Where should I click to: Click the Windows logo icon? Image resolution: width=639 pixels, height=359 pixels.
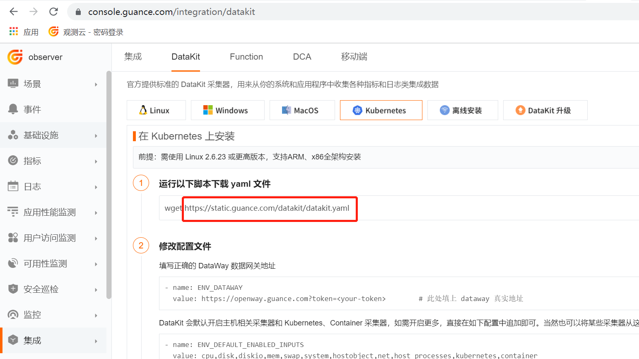(208, 110)
